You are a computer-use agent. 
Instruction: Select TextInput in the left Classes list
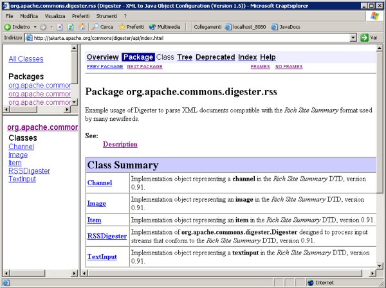(22, 179)
